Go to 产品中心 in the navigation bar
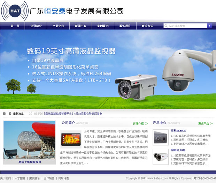This screenshot has width=216, height=183. coord(58,26)
